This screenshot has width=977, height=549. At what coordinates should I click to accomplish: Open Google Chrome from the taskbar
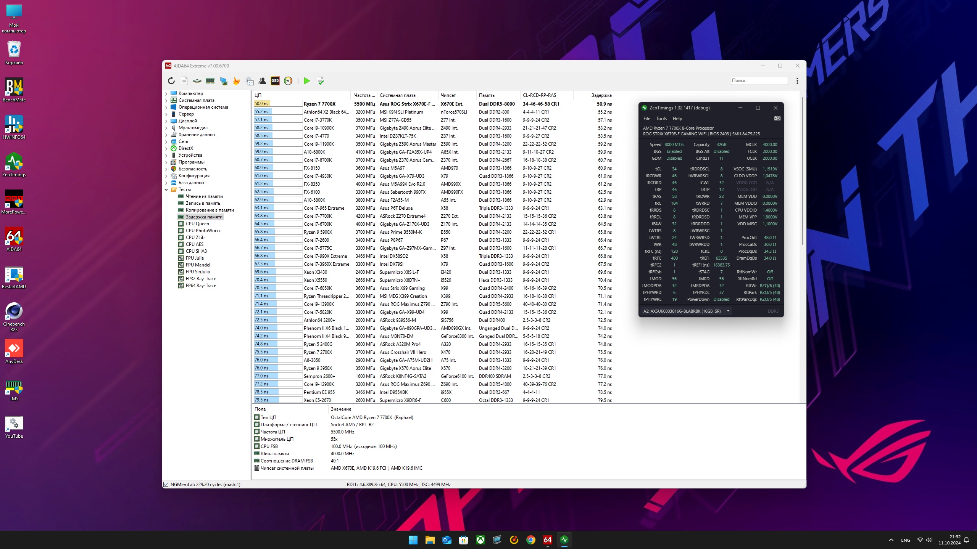(530, 540)
